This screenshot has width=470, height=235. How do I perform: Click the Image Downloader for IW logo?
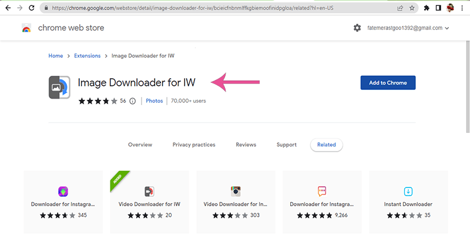pos(60,88)
